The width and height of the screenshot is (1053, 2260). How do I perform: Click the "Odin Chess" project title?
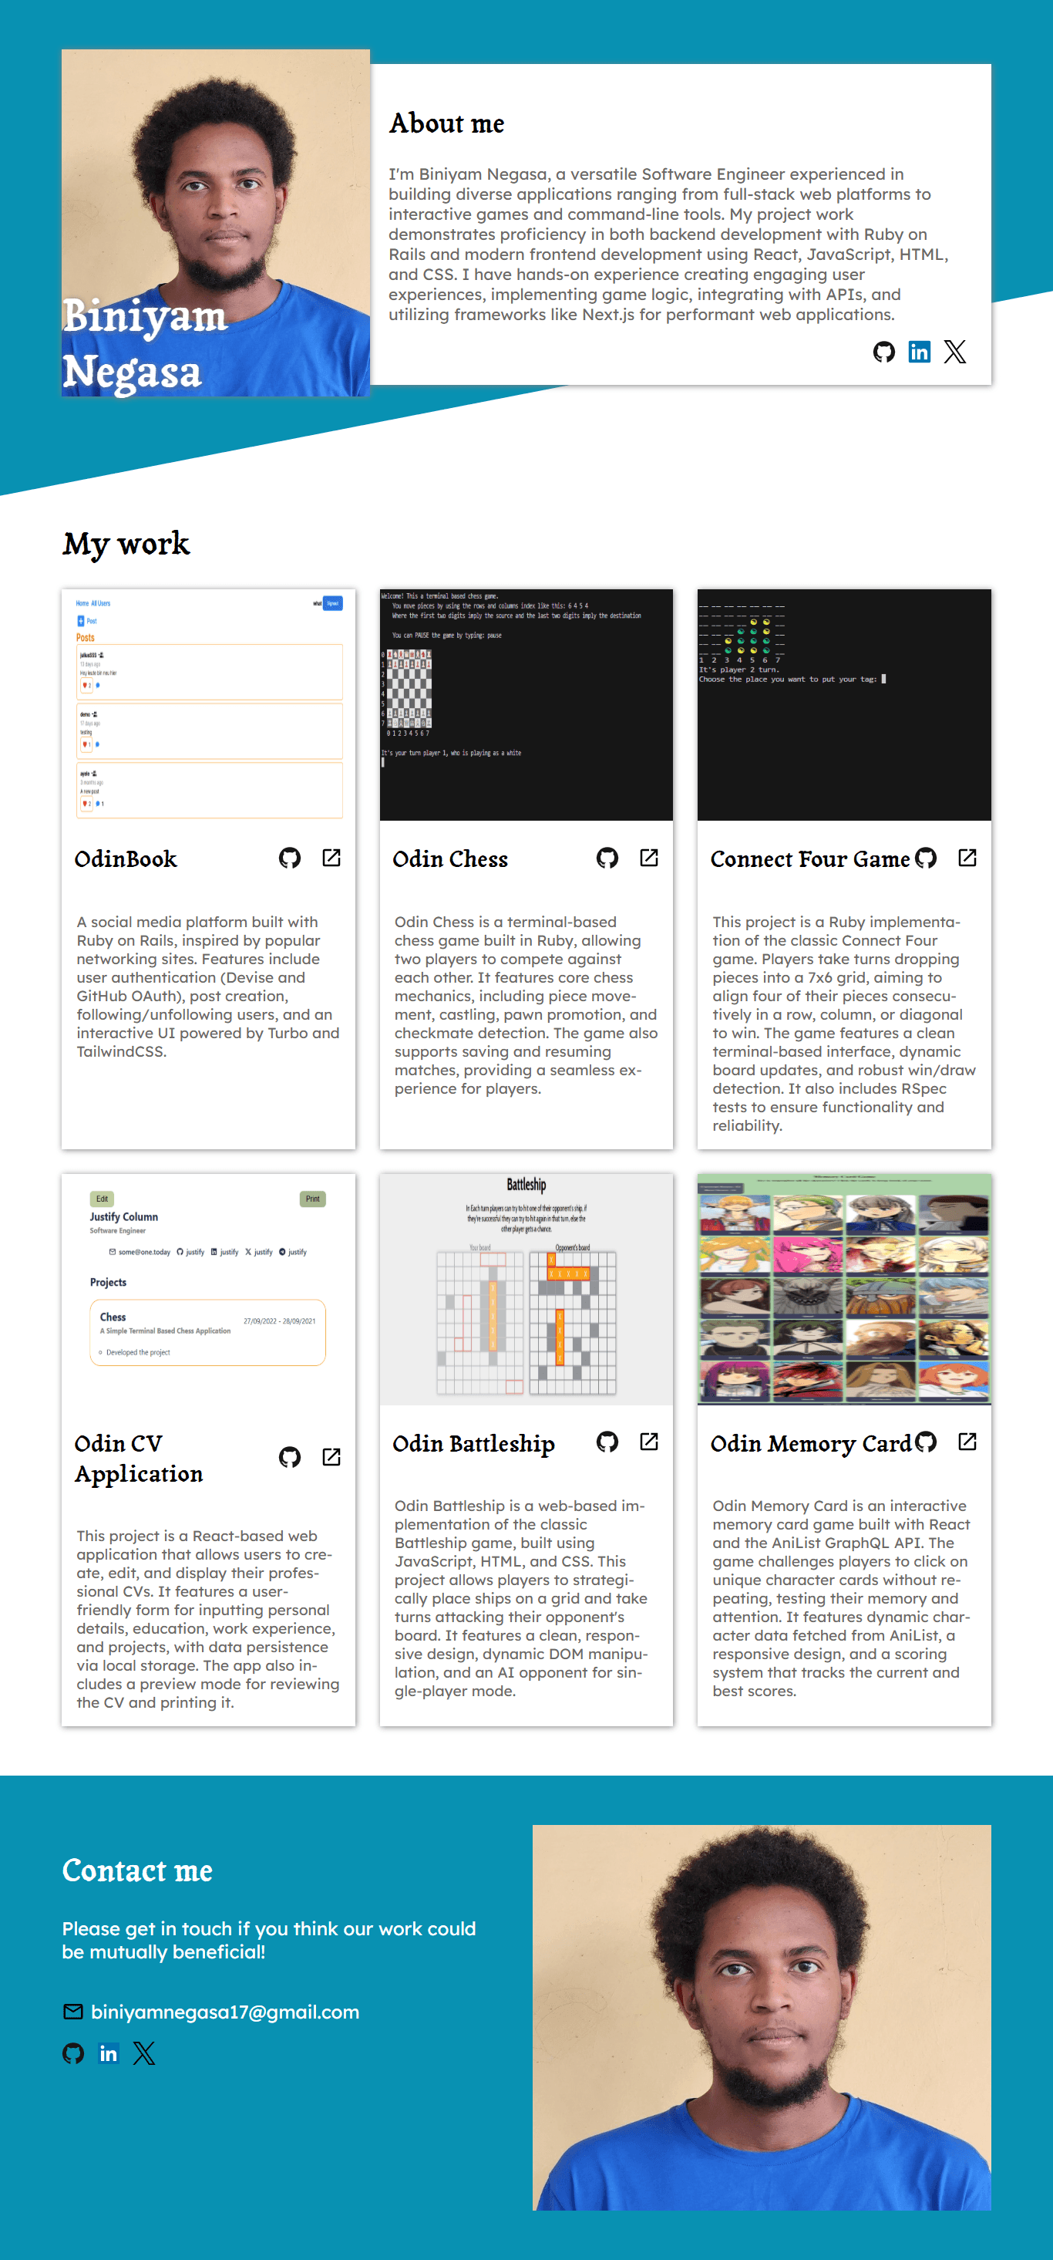coord(451,859)
